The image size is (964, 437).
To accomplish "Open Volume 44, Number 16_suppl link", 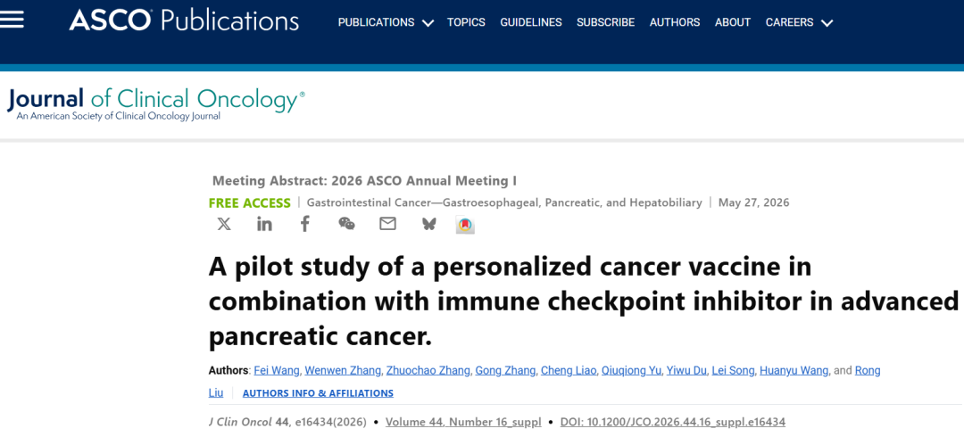I will click(463, 422).
